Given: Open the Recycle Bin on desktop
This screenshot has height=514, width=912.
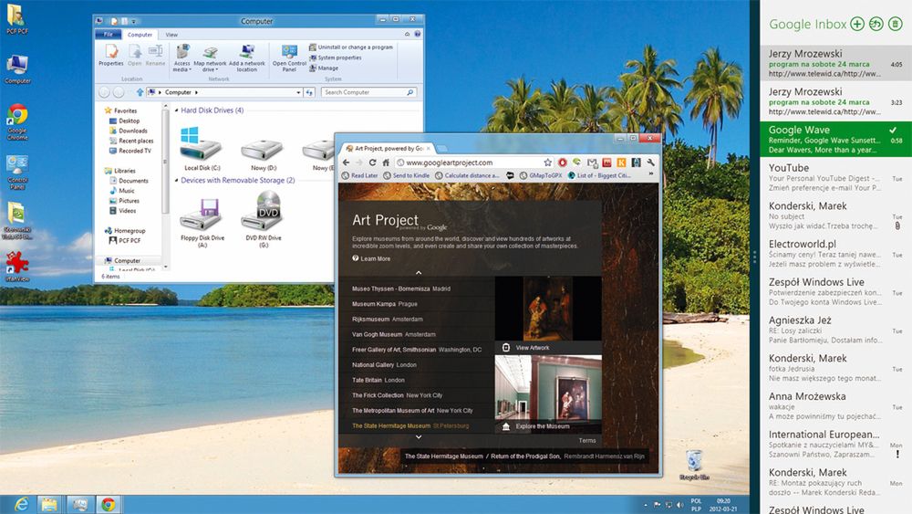Looking at the screenshot, I should click(693, 464).
